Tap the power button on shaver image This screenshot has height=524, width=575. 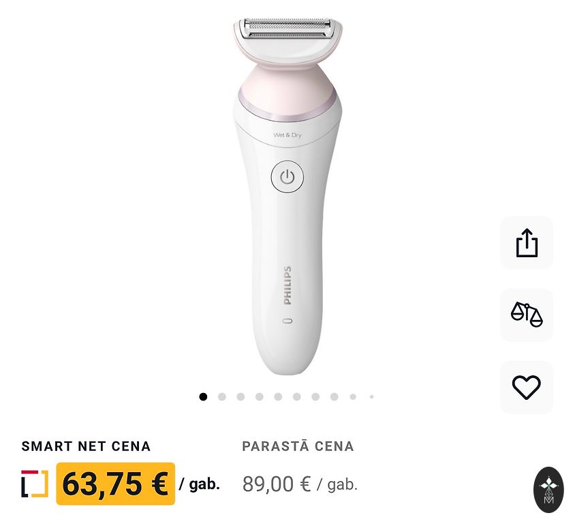[x=287, y=177]
